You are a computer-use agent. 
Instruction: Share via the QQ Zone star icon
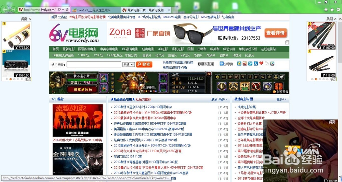pos(239,64)
